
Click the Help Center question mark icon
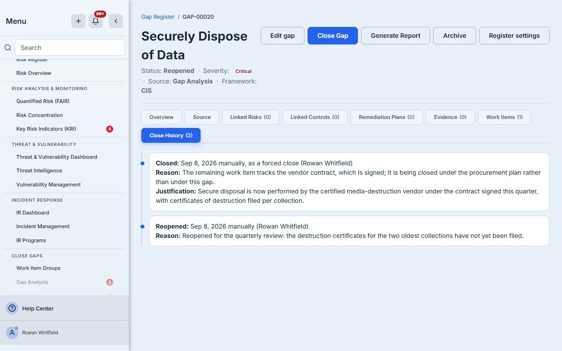[x=12, y=308]
